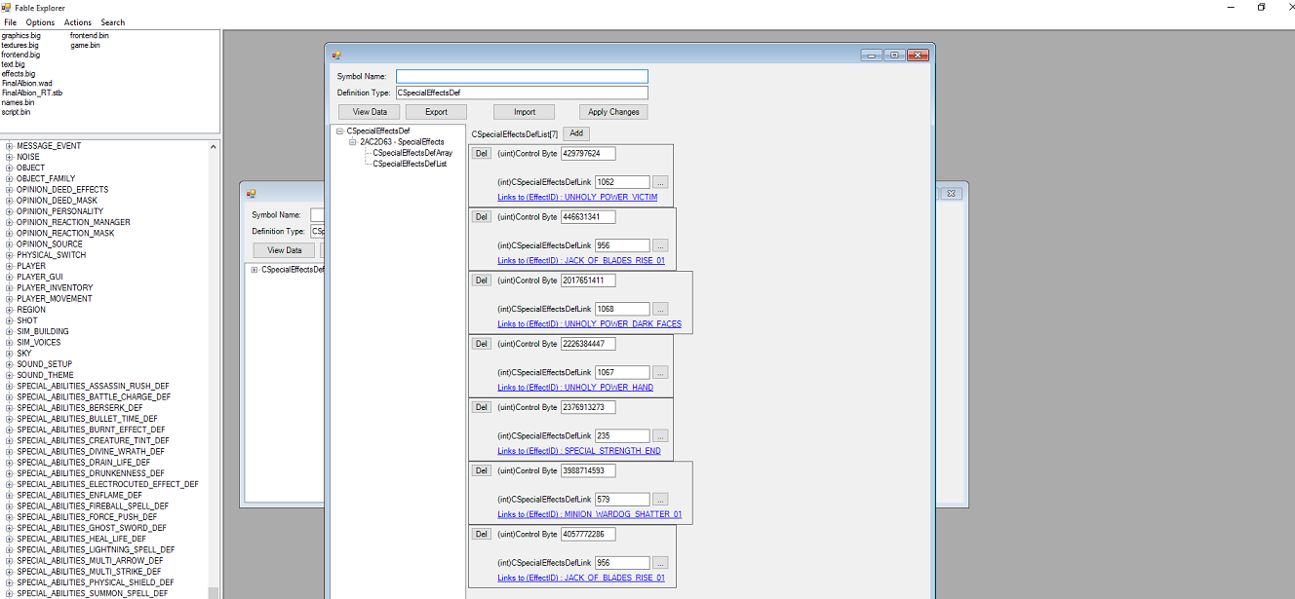The image size is (1295, 599).
Task: Expand the SPECIAL_ABILITIES_BERSERK_DEF tree node
Action: click(9, 408)
